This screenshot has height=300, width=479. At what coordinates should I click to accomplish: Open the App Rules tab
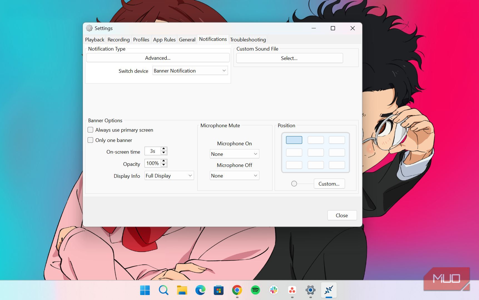(164, 39)
